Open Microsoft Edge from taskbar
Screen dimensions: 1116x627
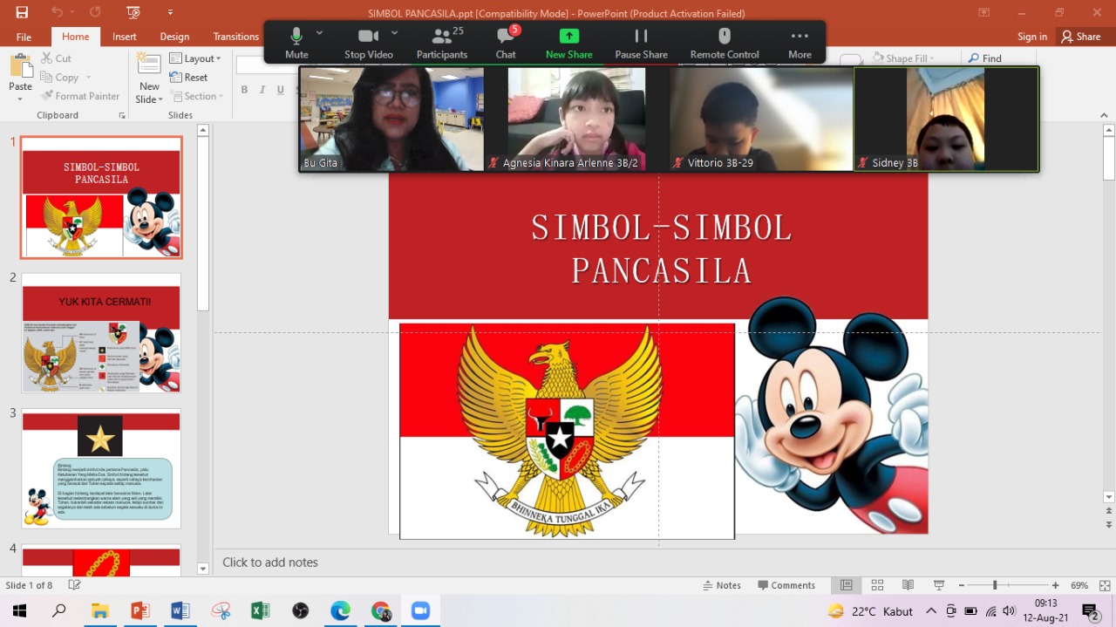340,610
